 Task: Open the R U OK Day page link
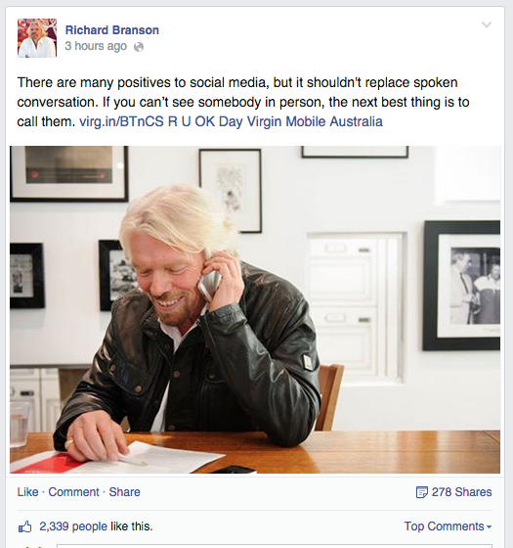[x=205, y=121]
